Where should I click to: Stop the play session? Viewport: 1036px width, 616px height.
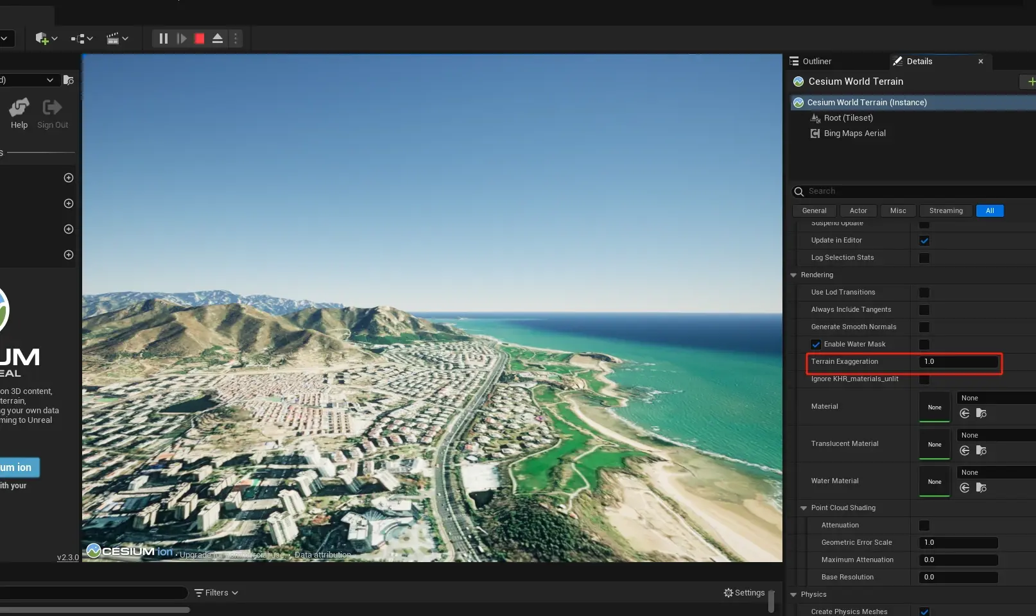(x=200, y=38)
